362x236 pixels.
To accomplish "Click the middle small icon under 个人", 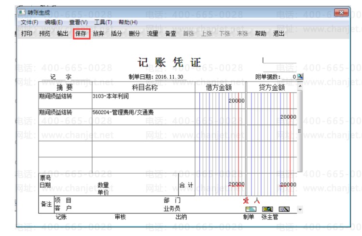I will tap(267, 209).
